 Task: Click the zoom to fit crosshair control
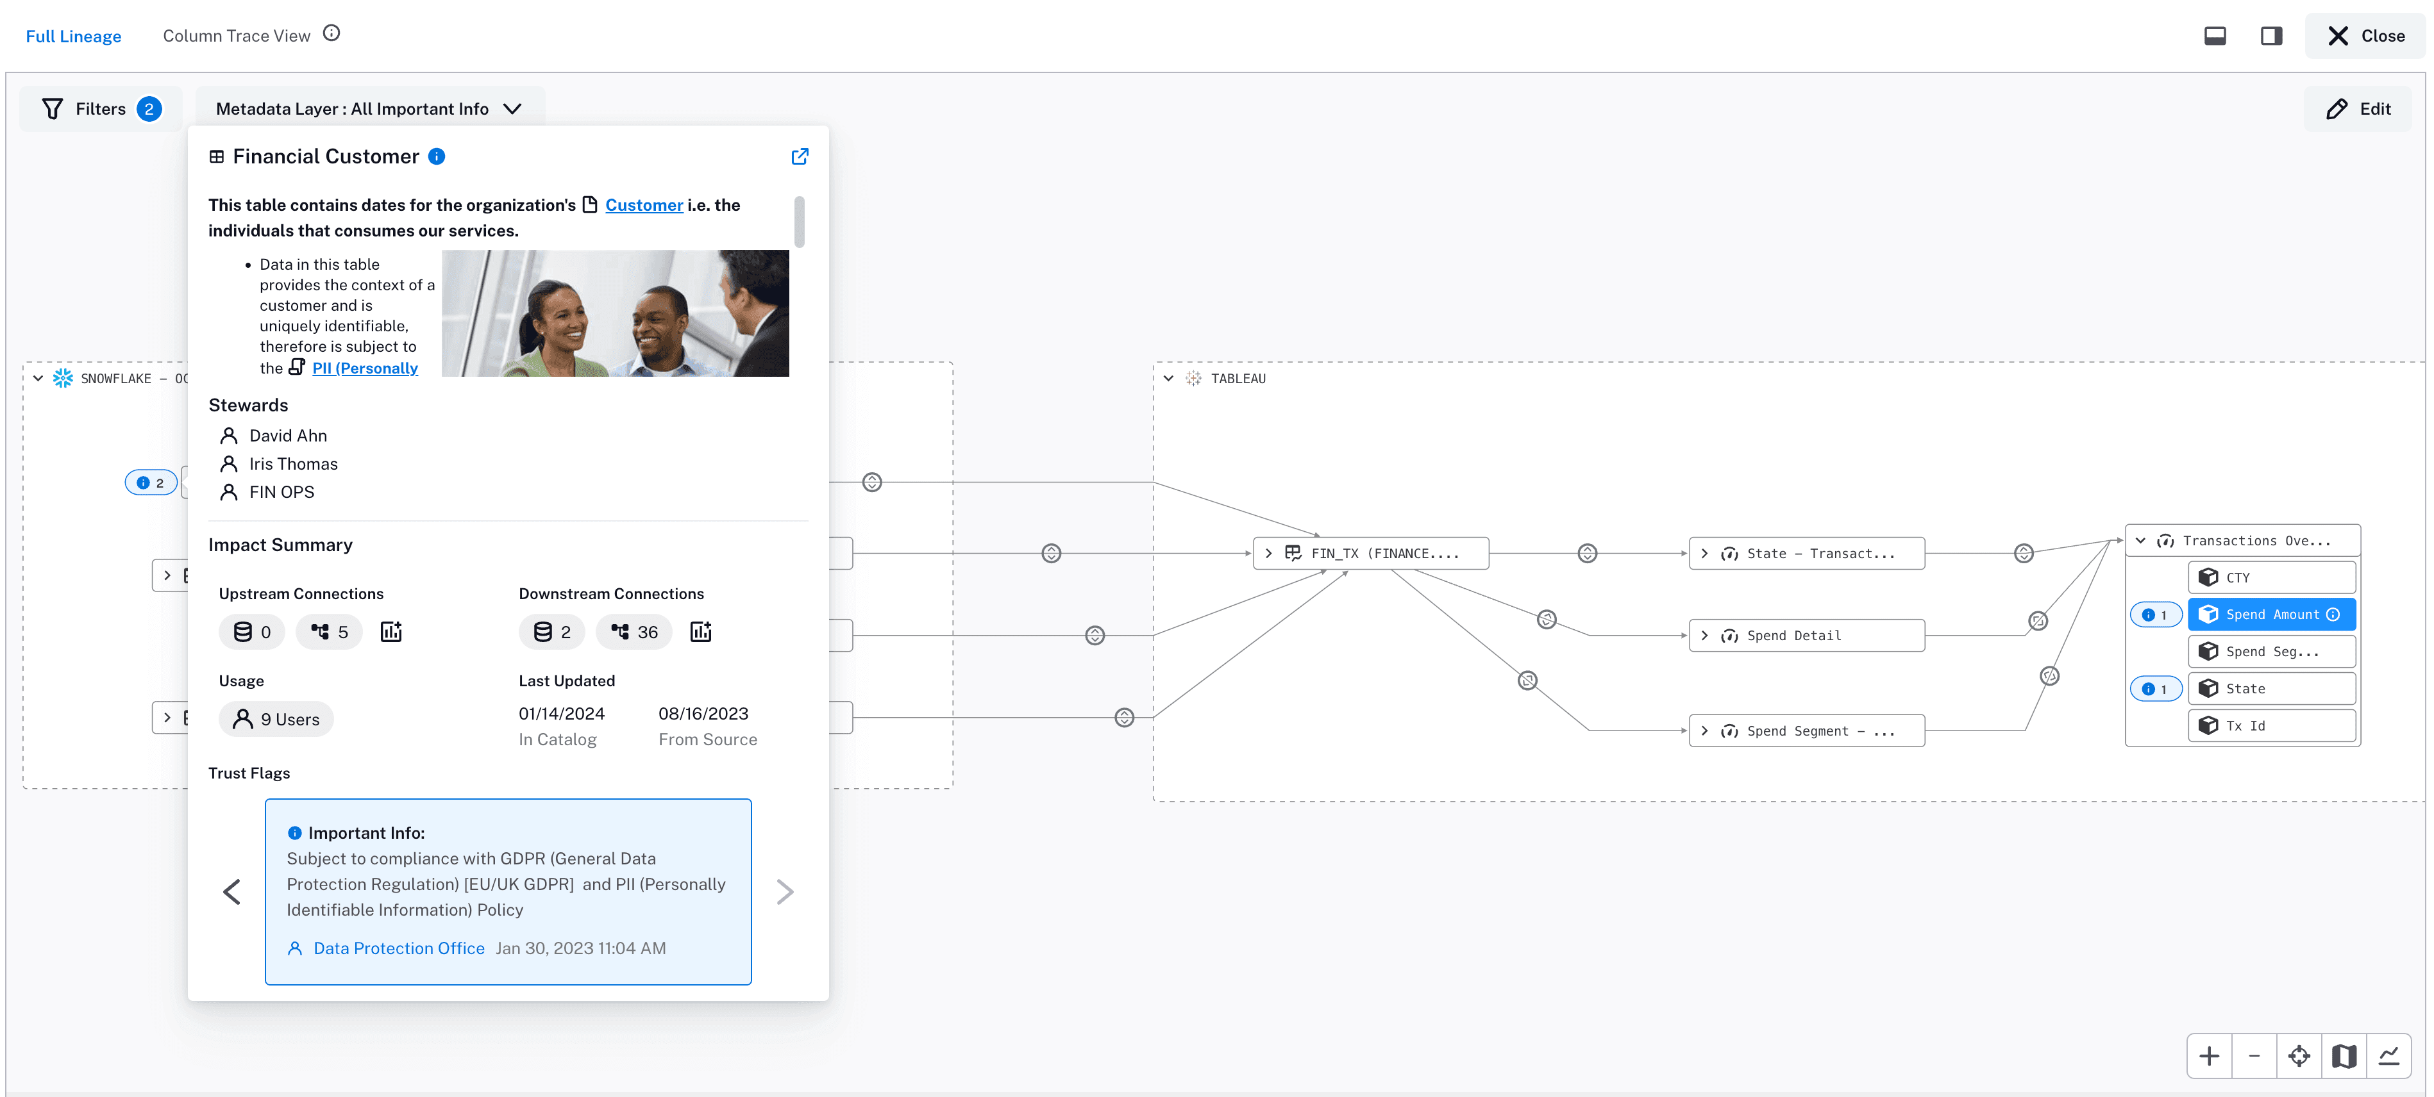coord(2300,1055)
